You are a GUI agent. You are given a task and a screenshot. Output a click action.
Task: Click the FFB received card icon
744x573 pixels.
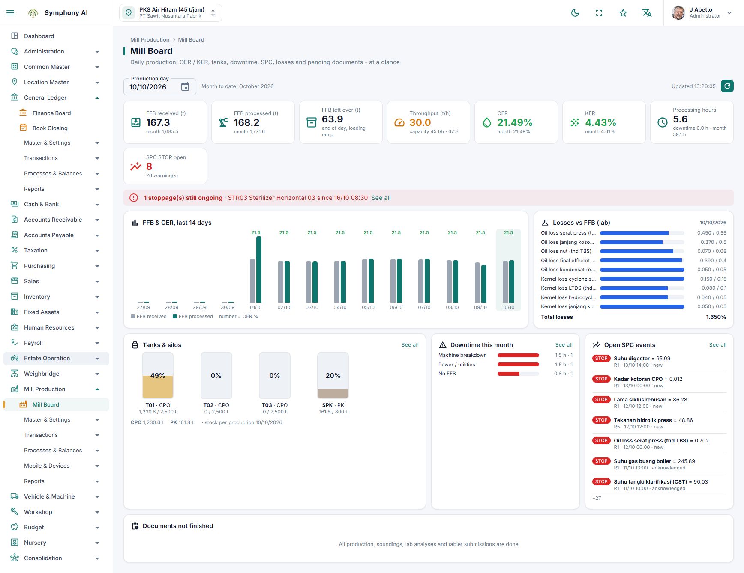point(136,122)
